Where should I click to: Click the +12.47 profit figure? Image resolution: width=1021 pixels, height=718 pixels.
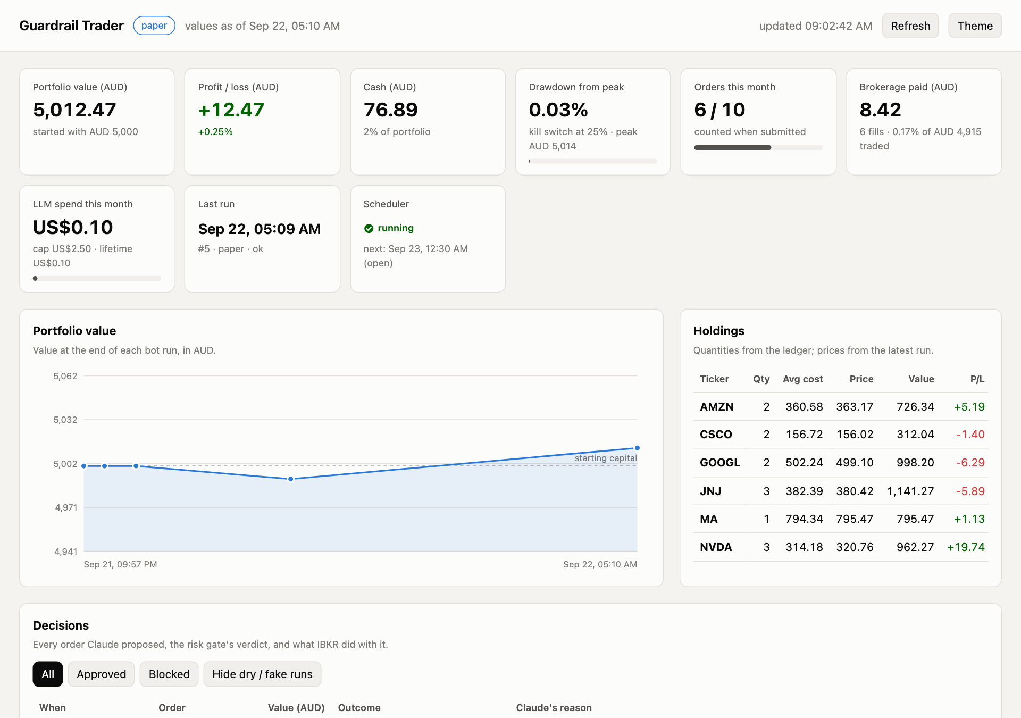pos(231,110)
